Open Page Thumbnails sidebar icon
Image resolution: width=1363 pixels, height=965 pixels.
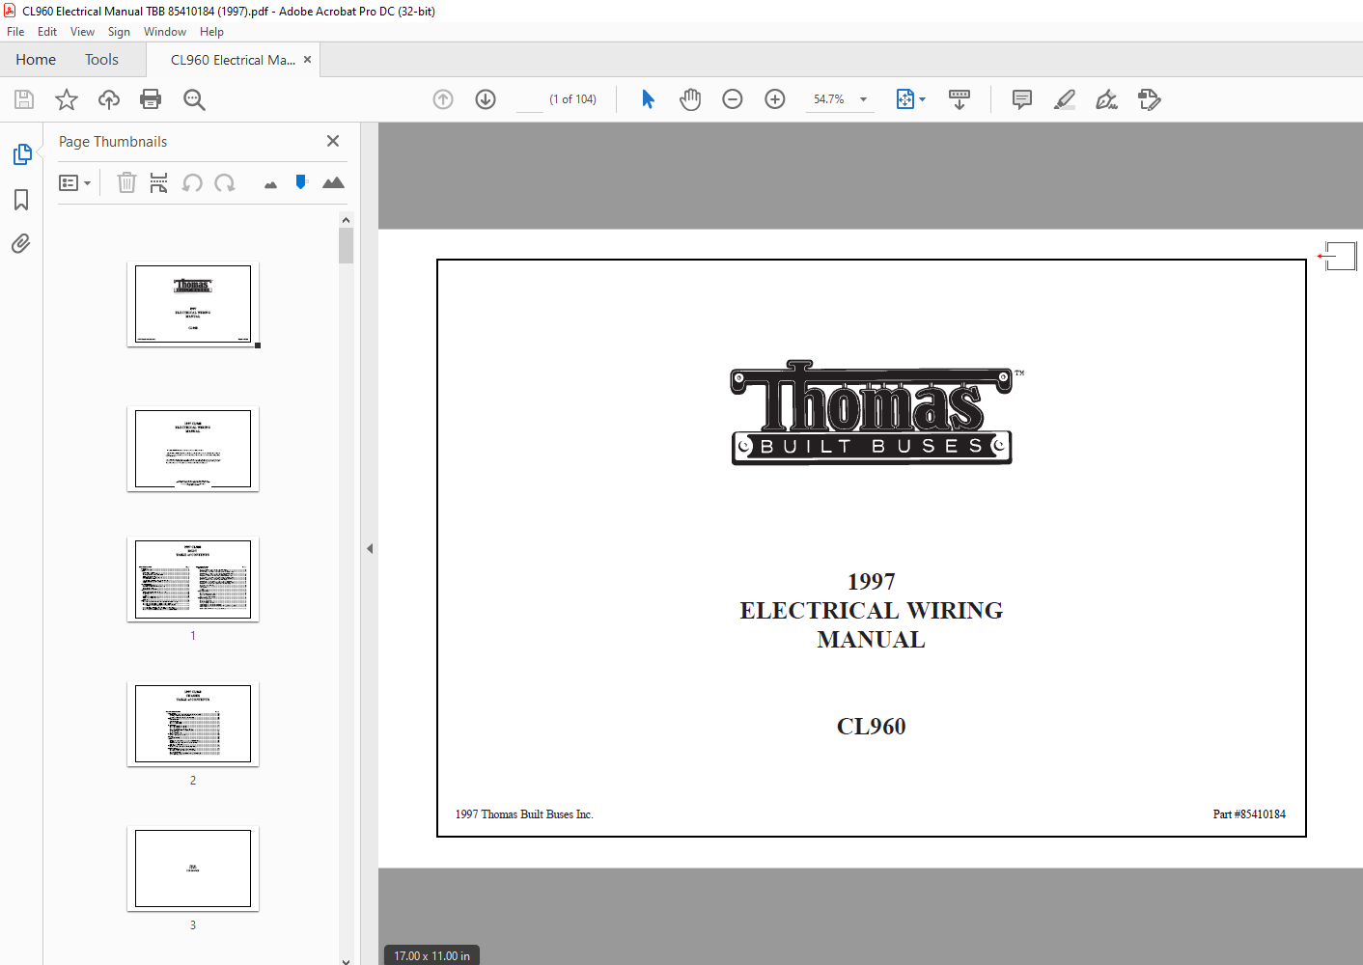pyautogui.click(x=21, y=154)
